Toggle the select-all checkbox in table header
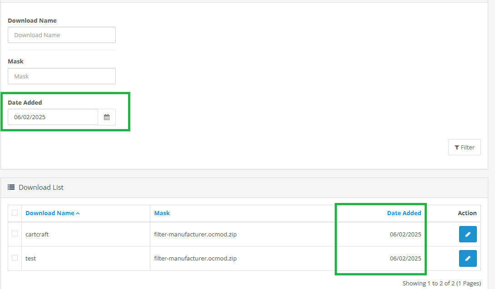 coord(15,213)
